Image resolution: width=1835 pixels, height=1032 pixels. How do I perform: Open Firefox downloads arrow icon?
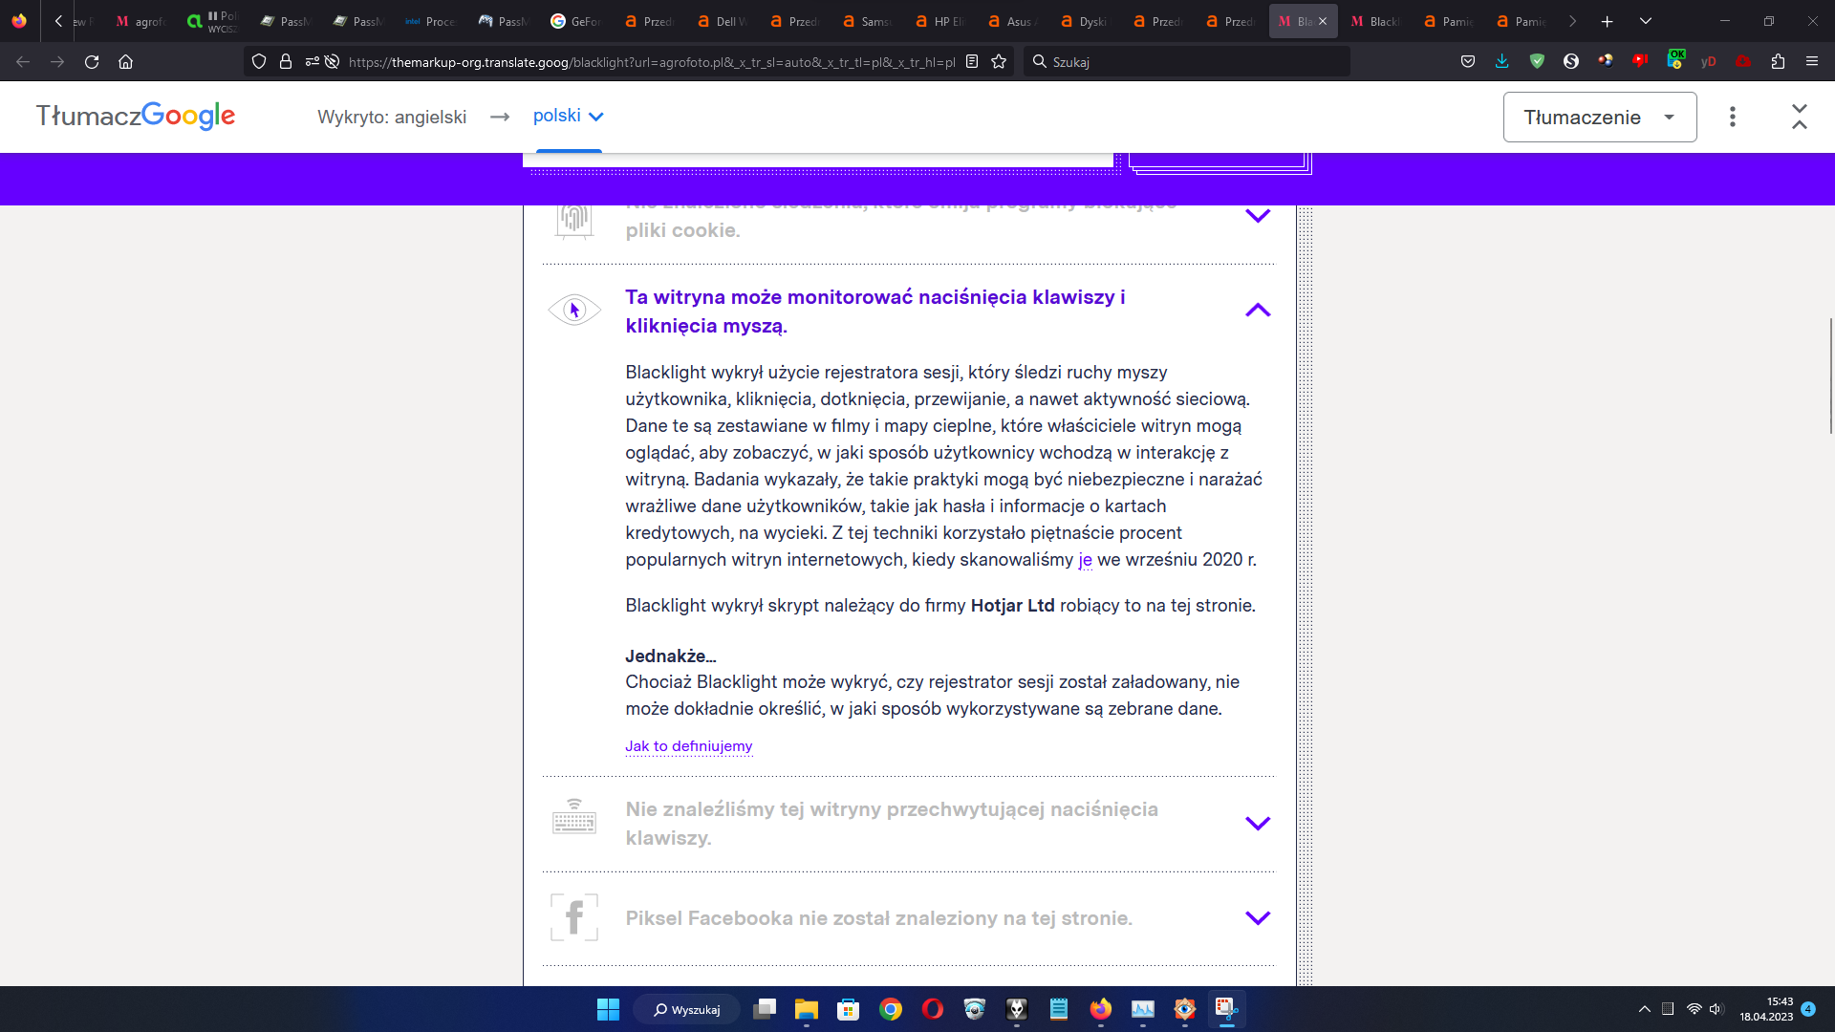tap(1502, 62)
